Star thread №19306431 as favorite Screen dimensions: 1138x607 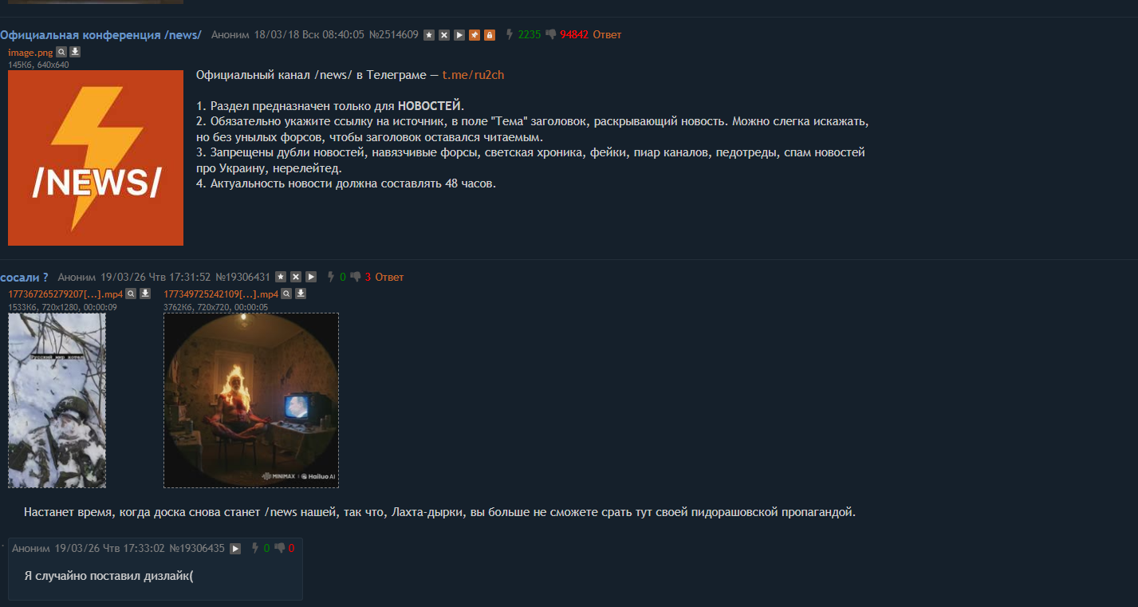(x=281, y=277)
